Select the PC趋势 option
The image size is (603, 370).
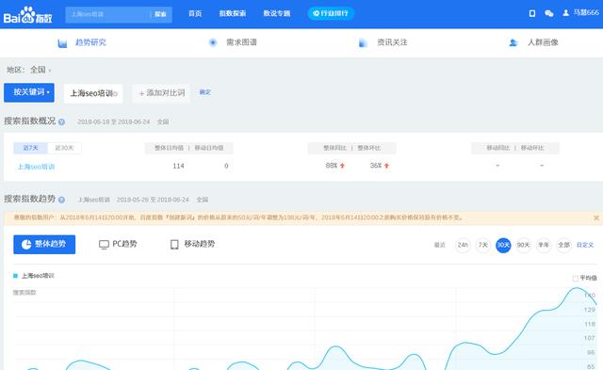(x=118, y=244)
